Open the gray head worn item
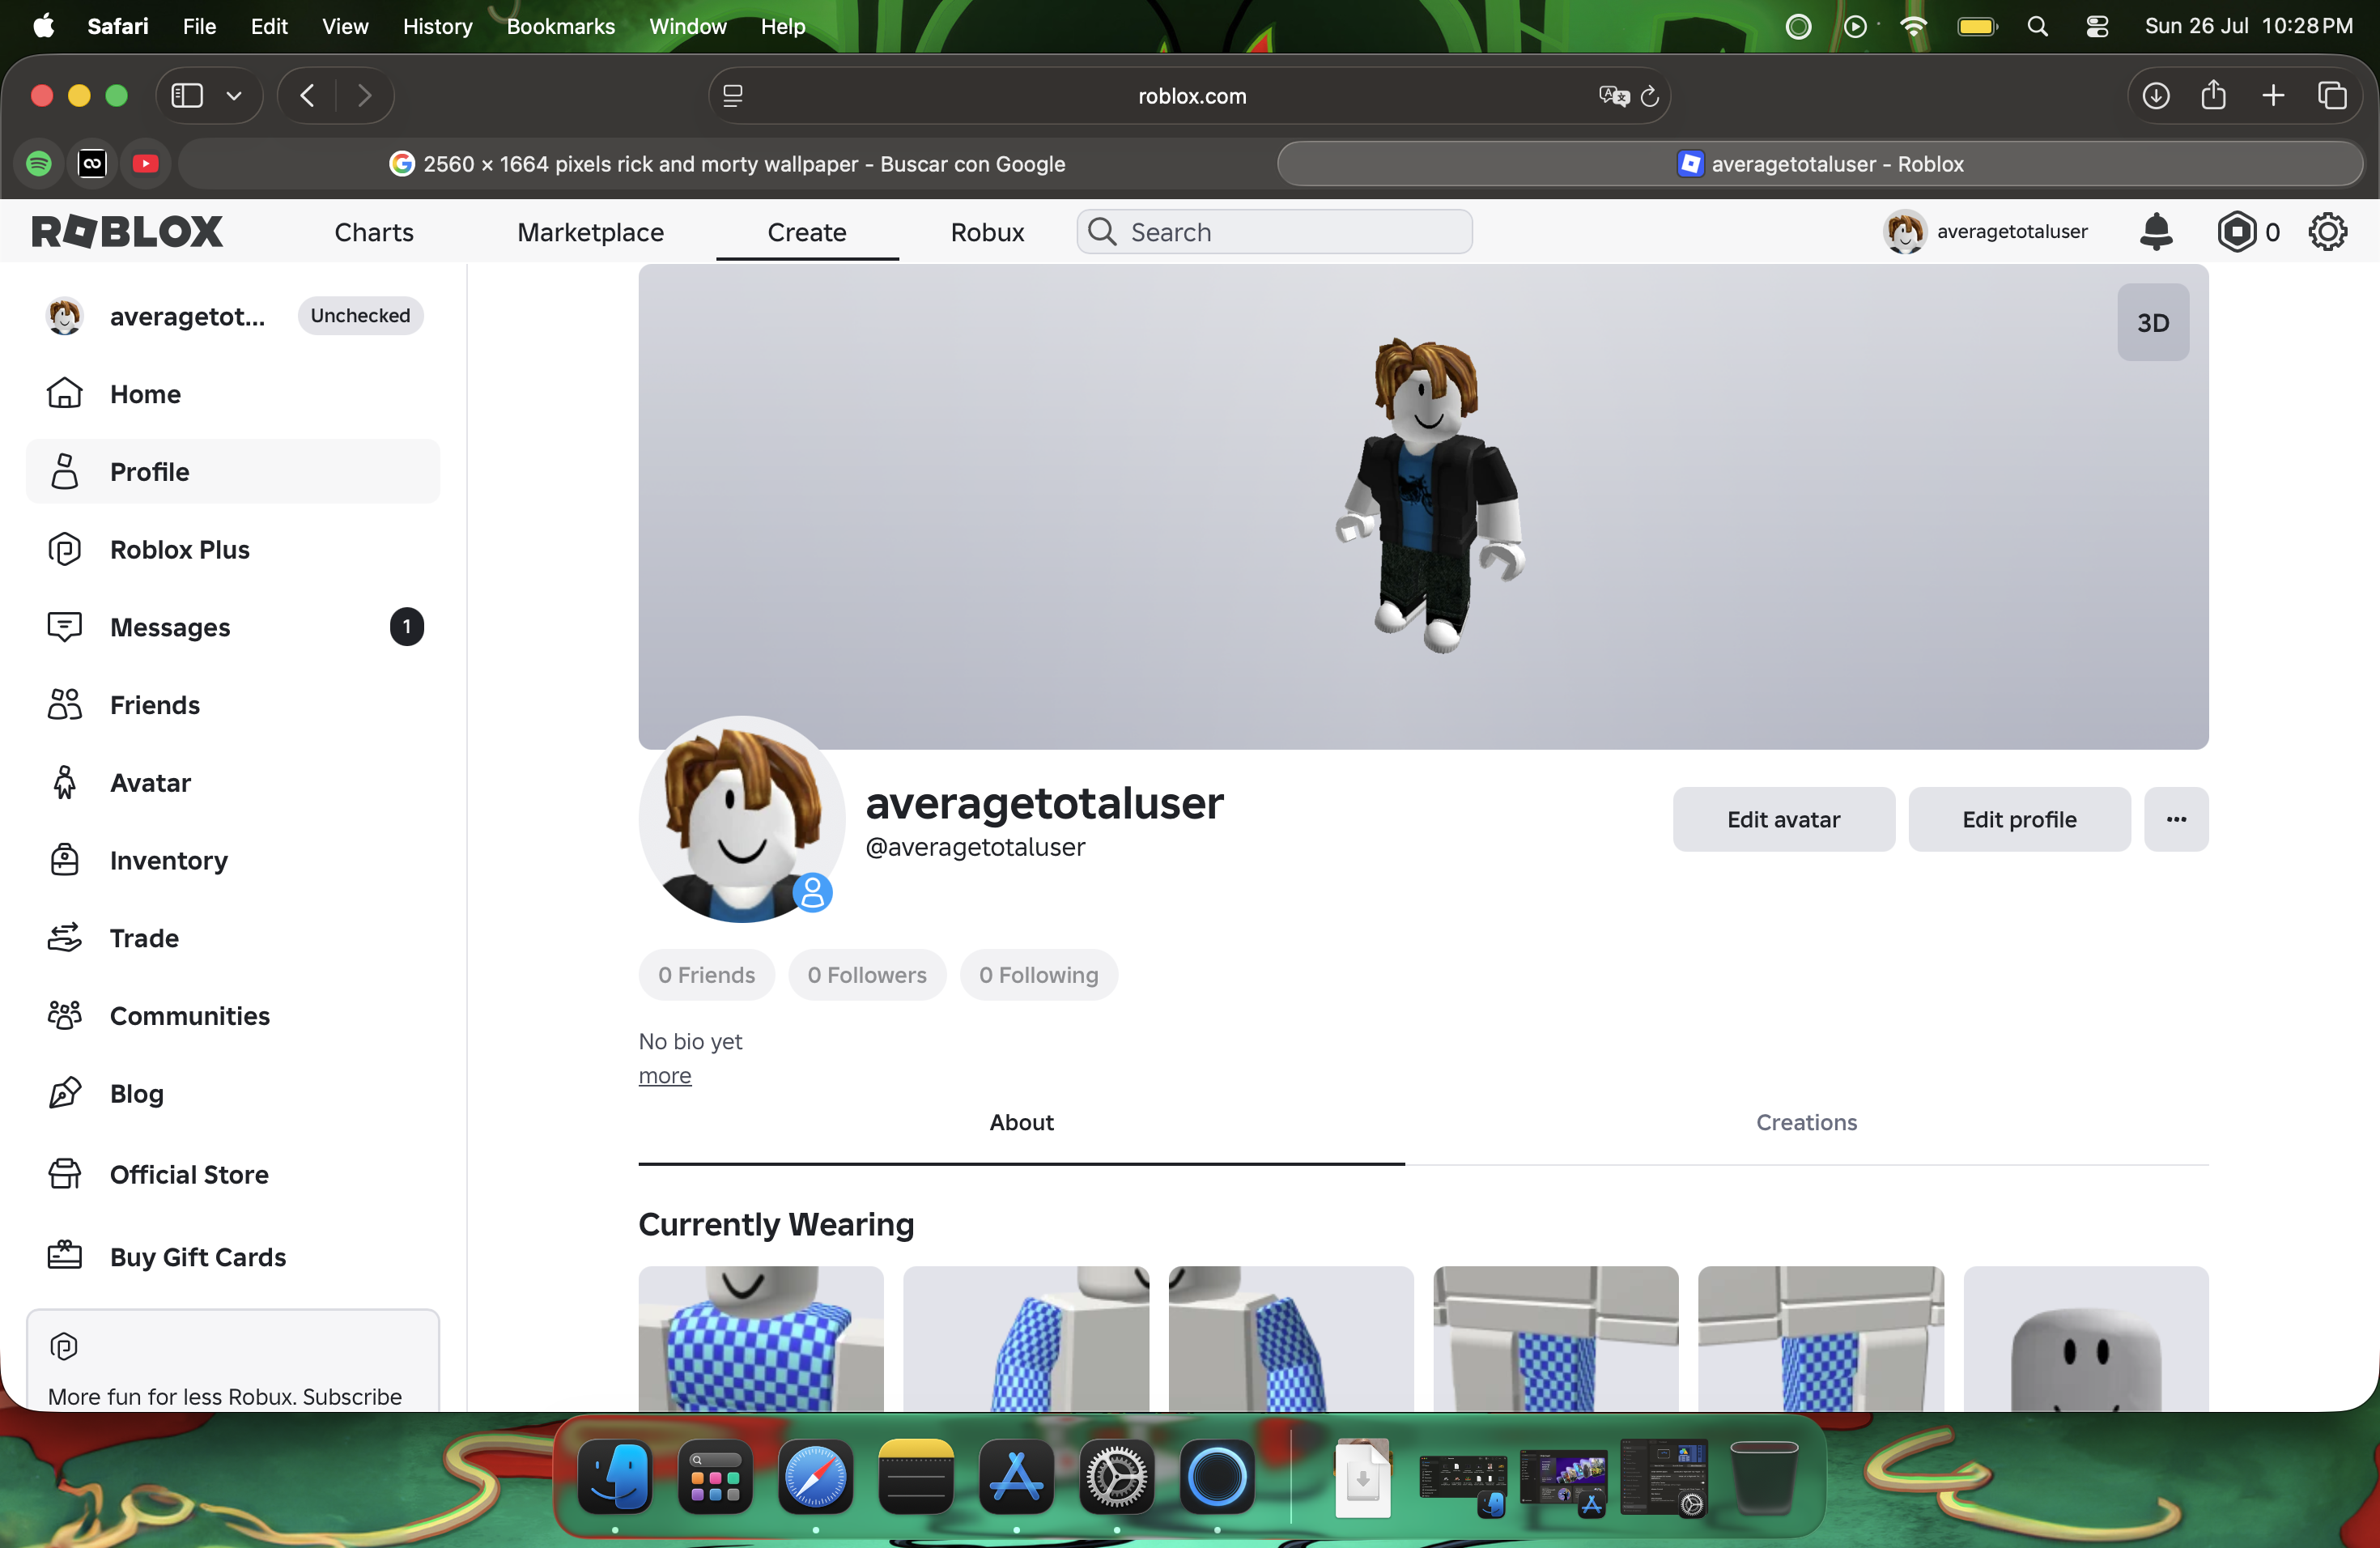The width and height of the screenshot is (2380, 1548). 2086,1339
